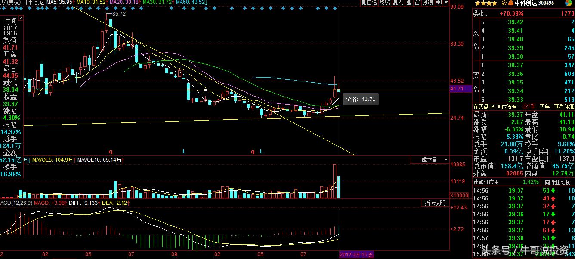The height and width of the screenshot is (259, 575).
Task: Click the orange bell icon beside 中科创达
Action: 510,3
